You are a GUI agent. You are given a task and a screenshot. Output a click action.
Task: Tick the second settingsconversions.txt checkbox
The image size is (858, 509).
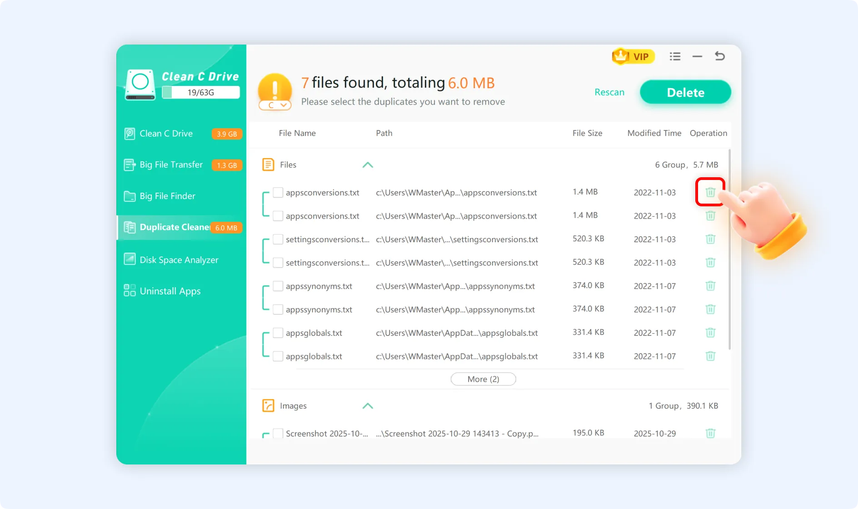point(278,263)
